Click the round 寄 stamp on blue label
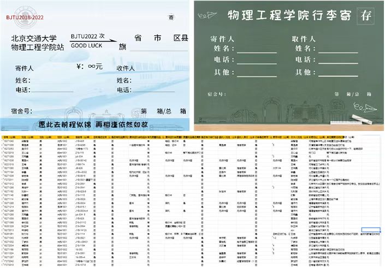Viewport: 385px width, 268px height. pos(171,17)
